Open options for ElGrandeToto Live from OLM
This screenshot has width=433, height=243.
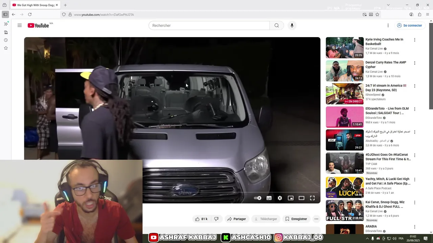[415, 109]
